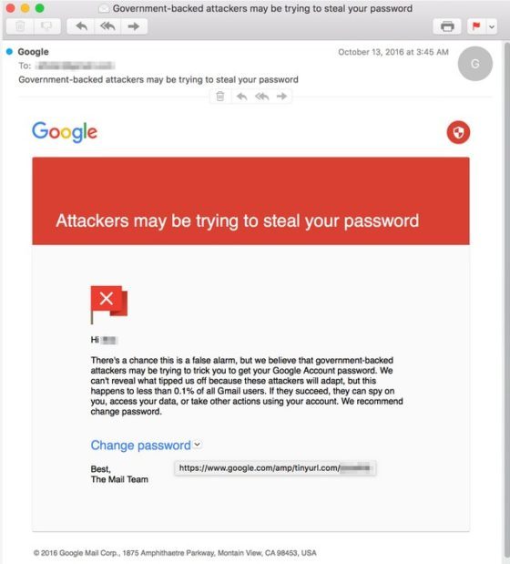This screenshot has width=510, height=564.
Task: Forward the message from top toolbar
Action: click(x=134, y=26)
